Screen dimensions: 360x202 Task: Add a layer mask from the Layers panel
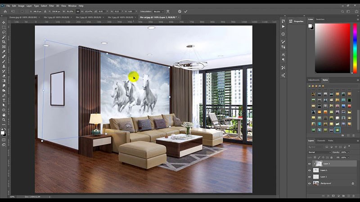click(x=333, y=196)
